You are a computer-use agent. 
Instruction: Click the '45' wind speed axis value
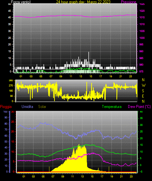click(x=10, y=11)
